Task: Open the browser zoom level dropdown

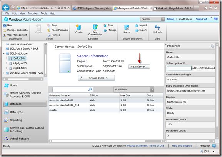Action: [213, 152]
